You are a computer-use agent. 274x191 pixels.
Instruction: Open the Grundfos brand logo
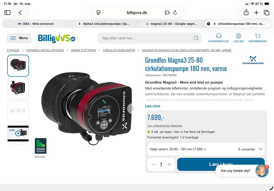[253, 60]
